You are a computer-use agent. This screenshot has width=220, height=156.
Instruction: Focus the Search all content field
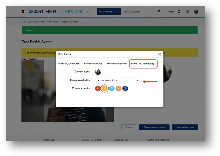pos(139,11)
